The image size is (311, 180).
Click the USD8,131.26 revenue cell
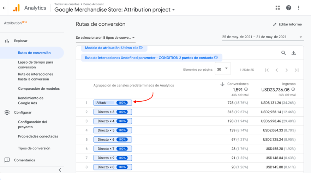click(278, 103)
